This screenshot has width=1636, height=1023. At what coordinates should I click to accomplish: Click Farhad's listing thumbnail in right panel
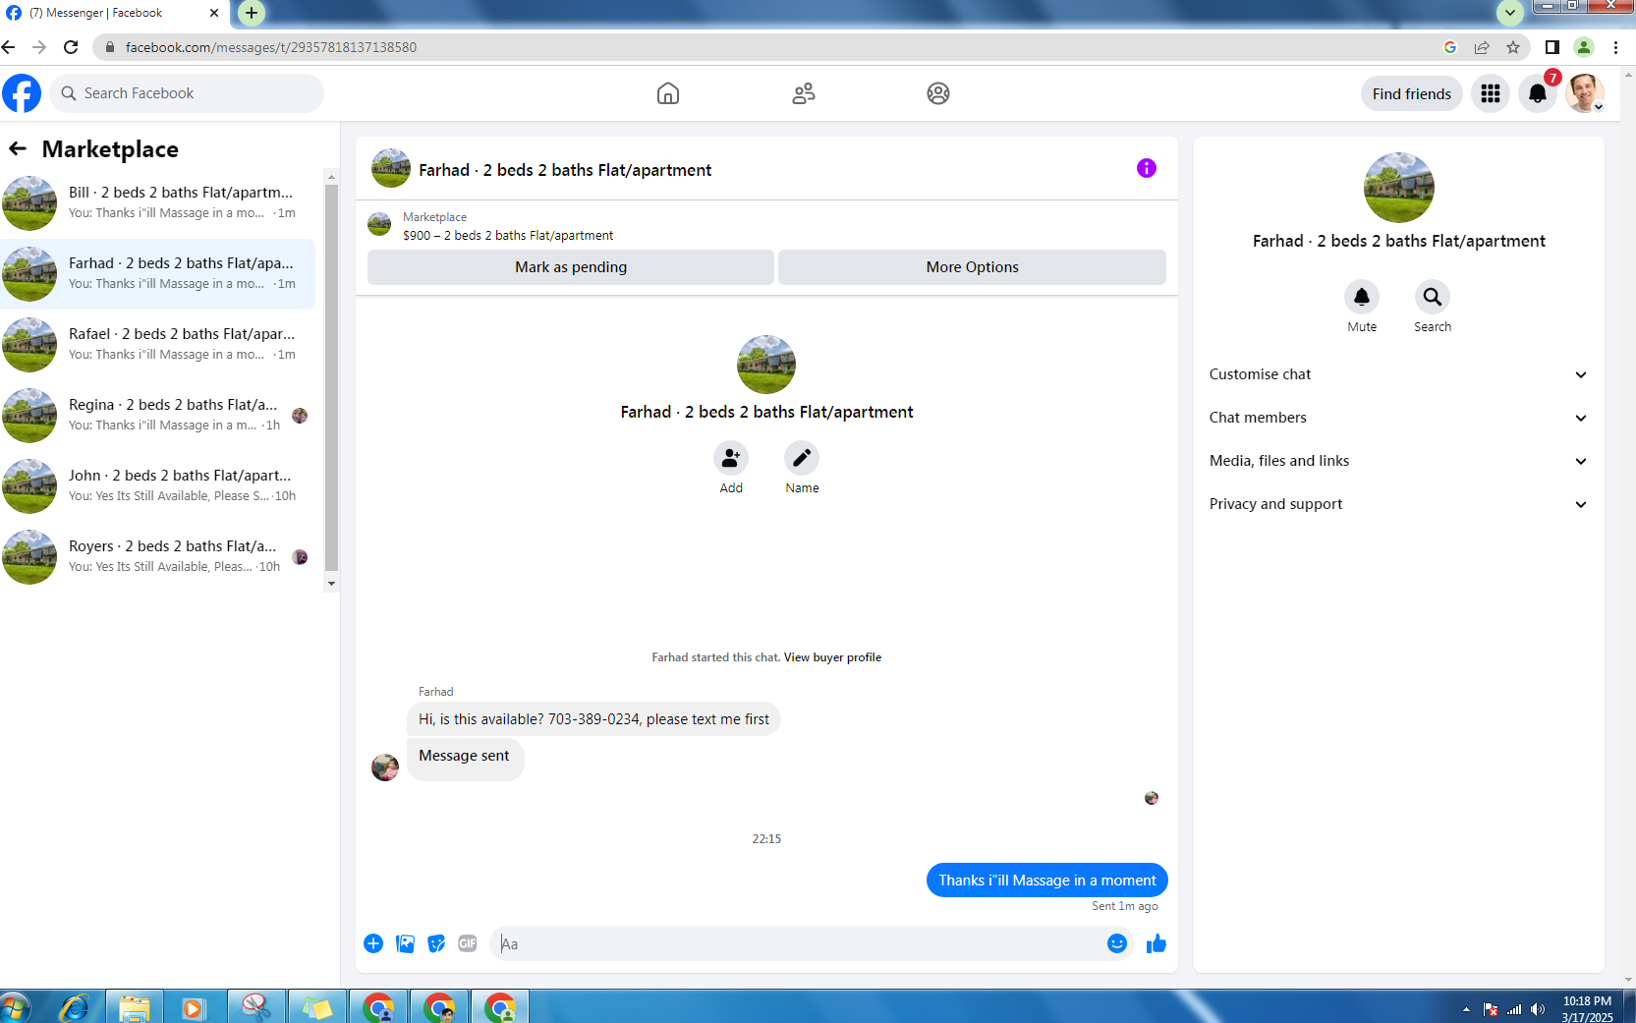(1399, 187)
